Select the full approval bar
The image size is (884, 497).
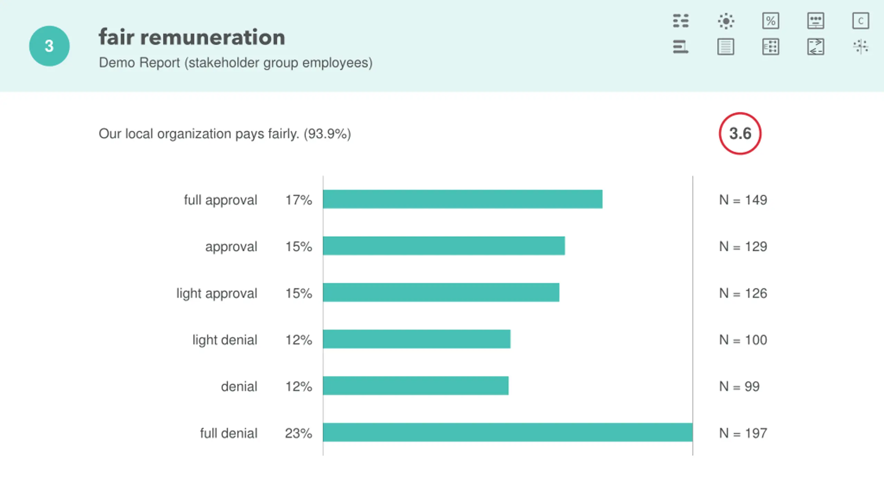click(x=463, y=199)
